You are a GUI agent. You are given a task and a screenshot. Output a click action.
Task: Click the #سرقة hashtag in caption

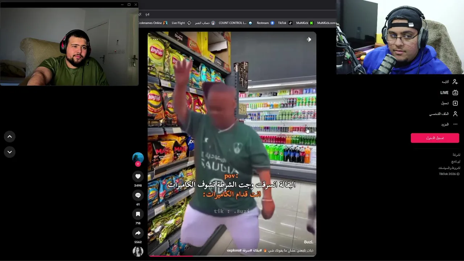(247, 250)
